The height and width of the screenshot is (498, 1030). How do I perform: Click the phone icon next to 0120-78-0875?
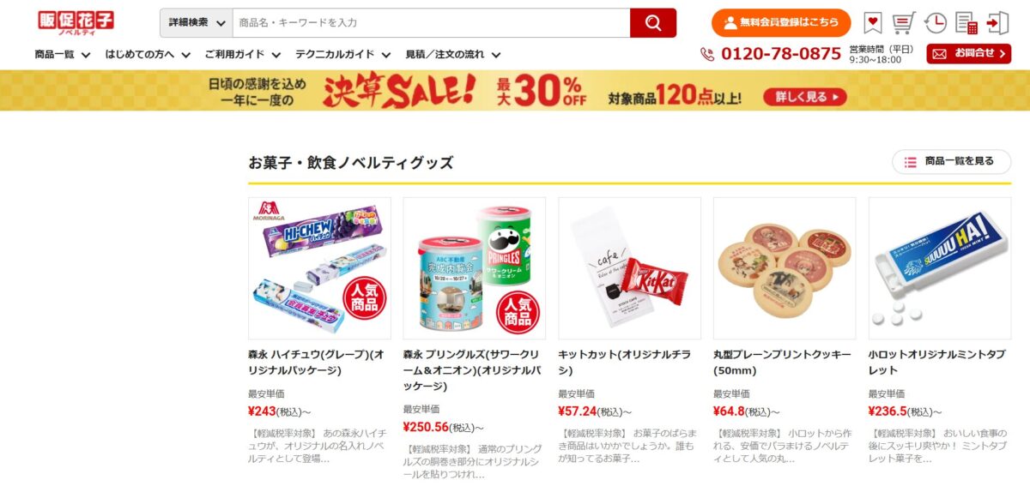pos(707,54)
